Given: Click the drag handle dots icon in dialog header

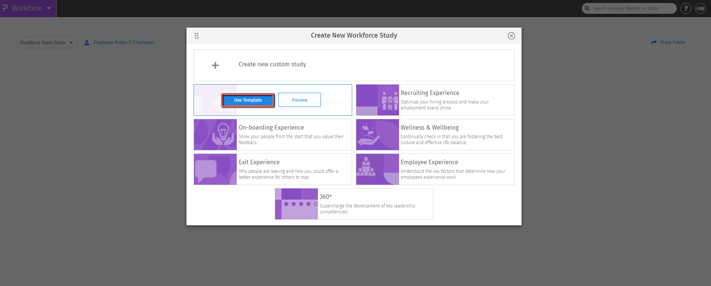Looking at the screenshot, I should [x=197, y=36].
